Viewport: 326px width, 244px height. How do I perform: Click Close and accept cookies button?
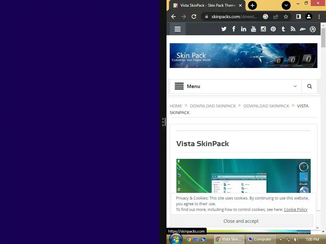(242, 221)
